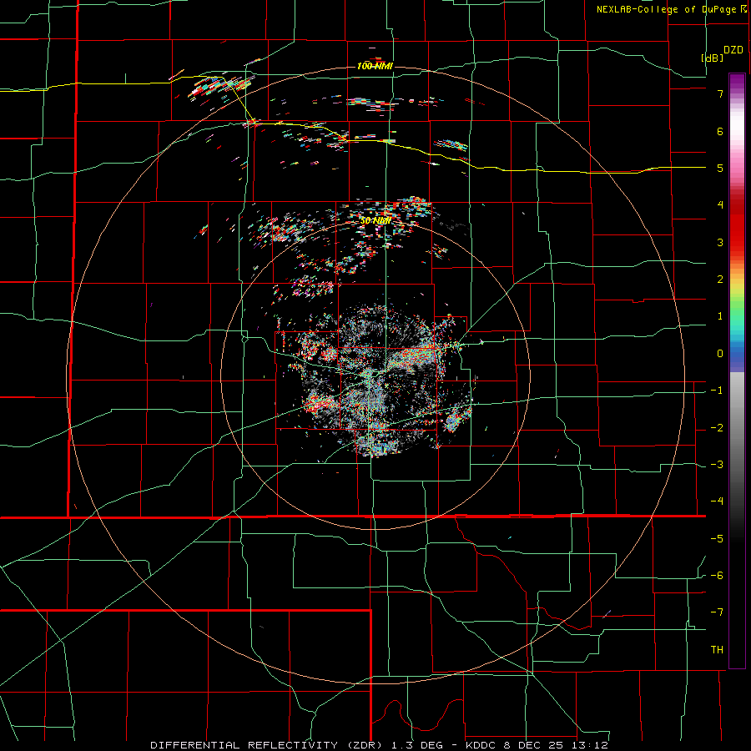Click the ZDR color scale bar
Image resolution: width=751 pixels, height=751 pixels.
coord(737,370)
